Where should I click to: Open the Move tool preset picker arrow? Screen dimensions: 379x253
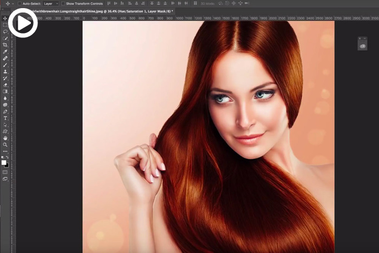[13, 4]
